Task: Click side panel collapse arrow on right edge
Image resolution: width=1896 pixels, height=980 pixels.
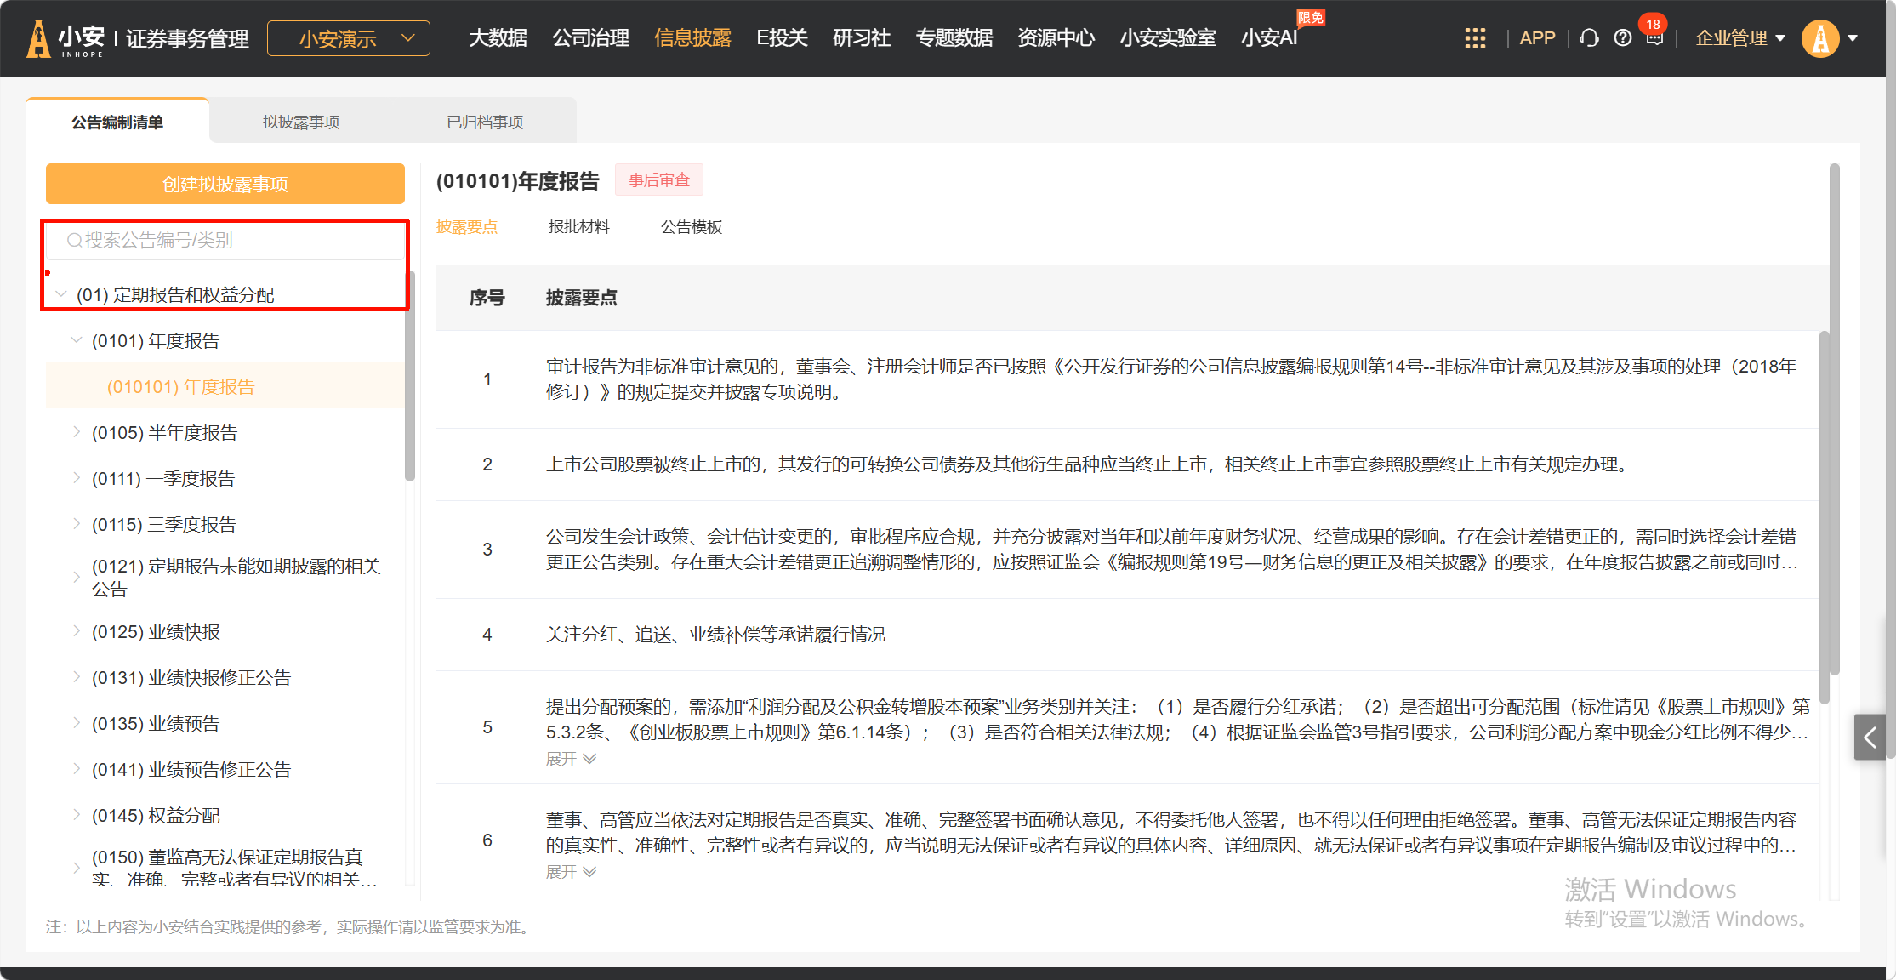Action: pos(1870,737)
